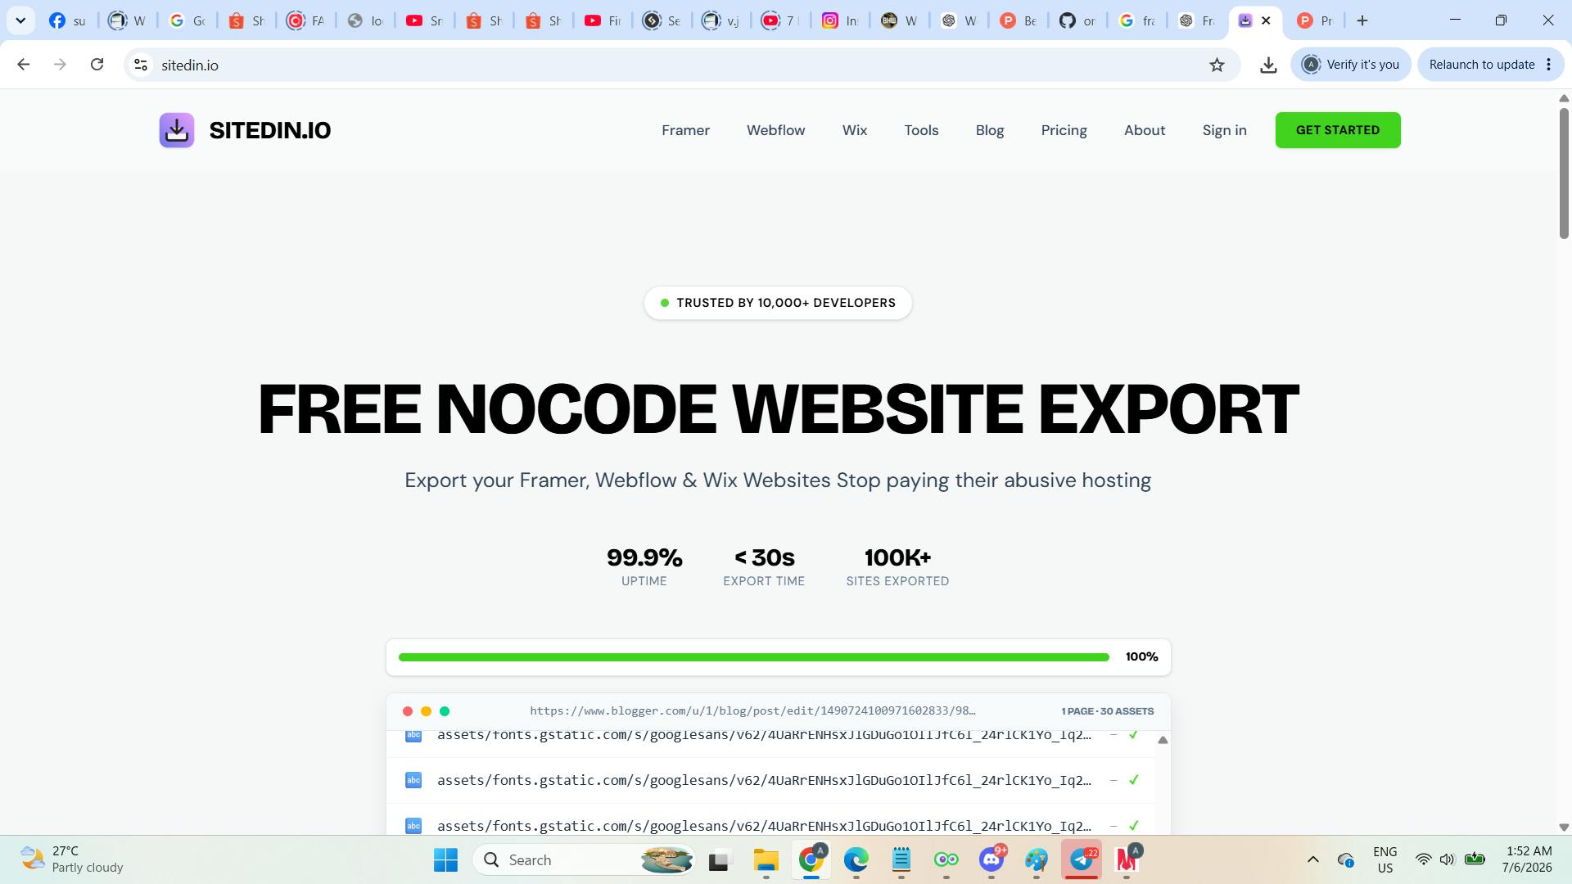Switch to the 'Be' tab
Screen dimensions: 1572x884
(x=1018, y=20)
